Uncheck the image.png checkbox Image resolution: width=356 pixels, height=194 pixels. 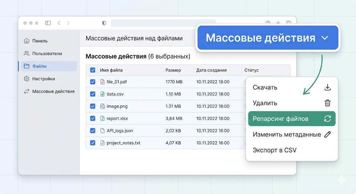(92, 106)
